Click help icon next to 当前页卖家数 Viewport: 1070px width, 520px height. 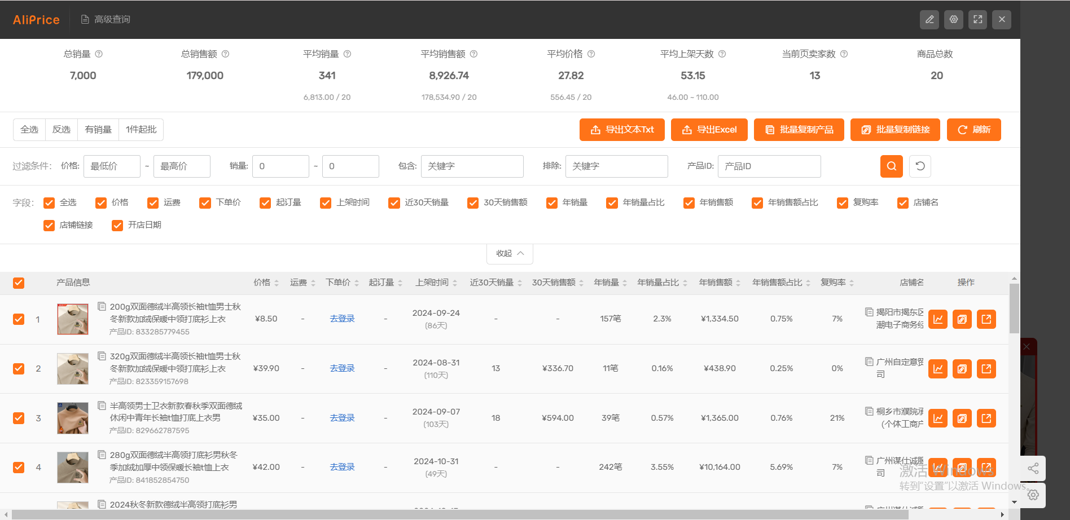click(844, 54)
